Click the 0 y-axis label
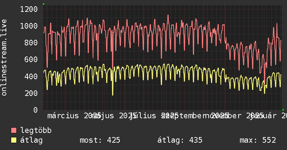The image size is (287, 150). coord(36,110)
